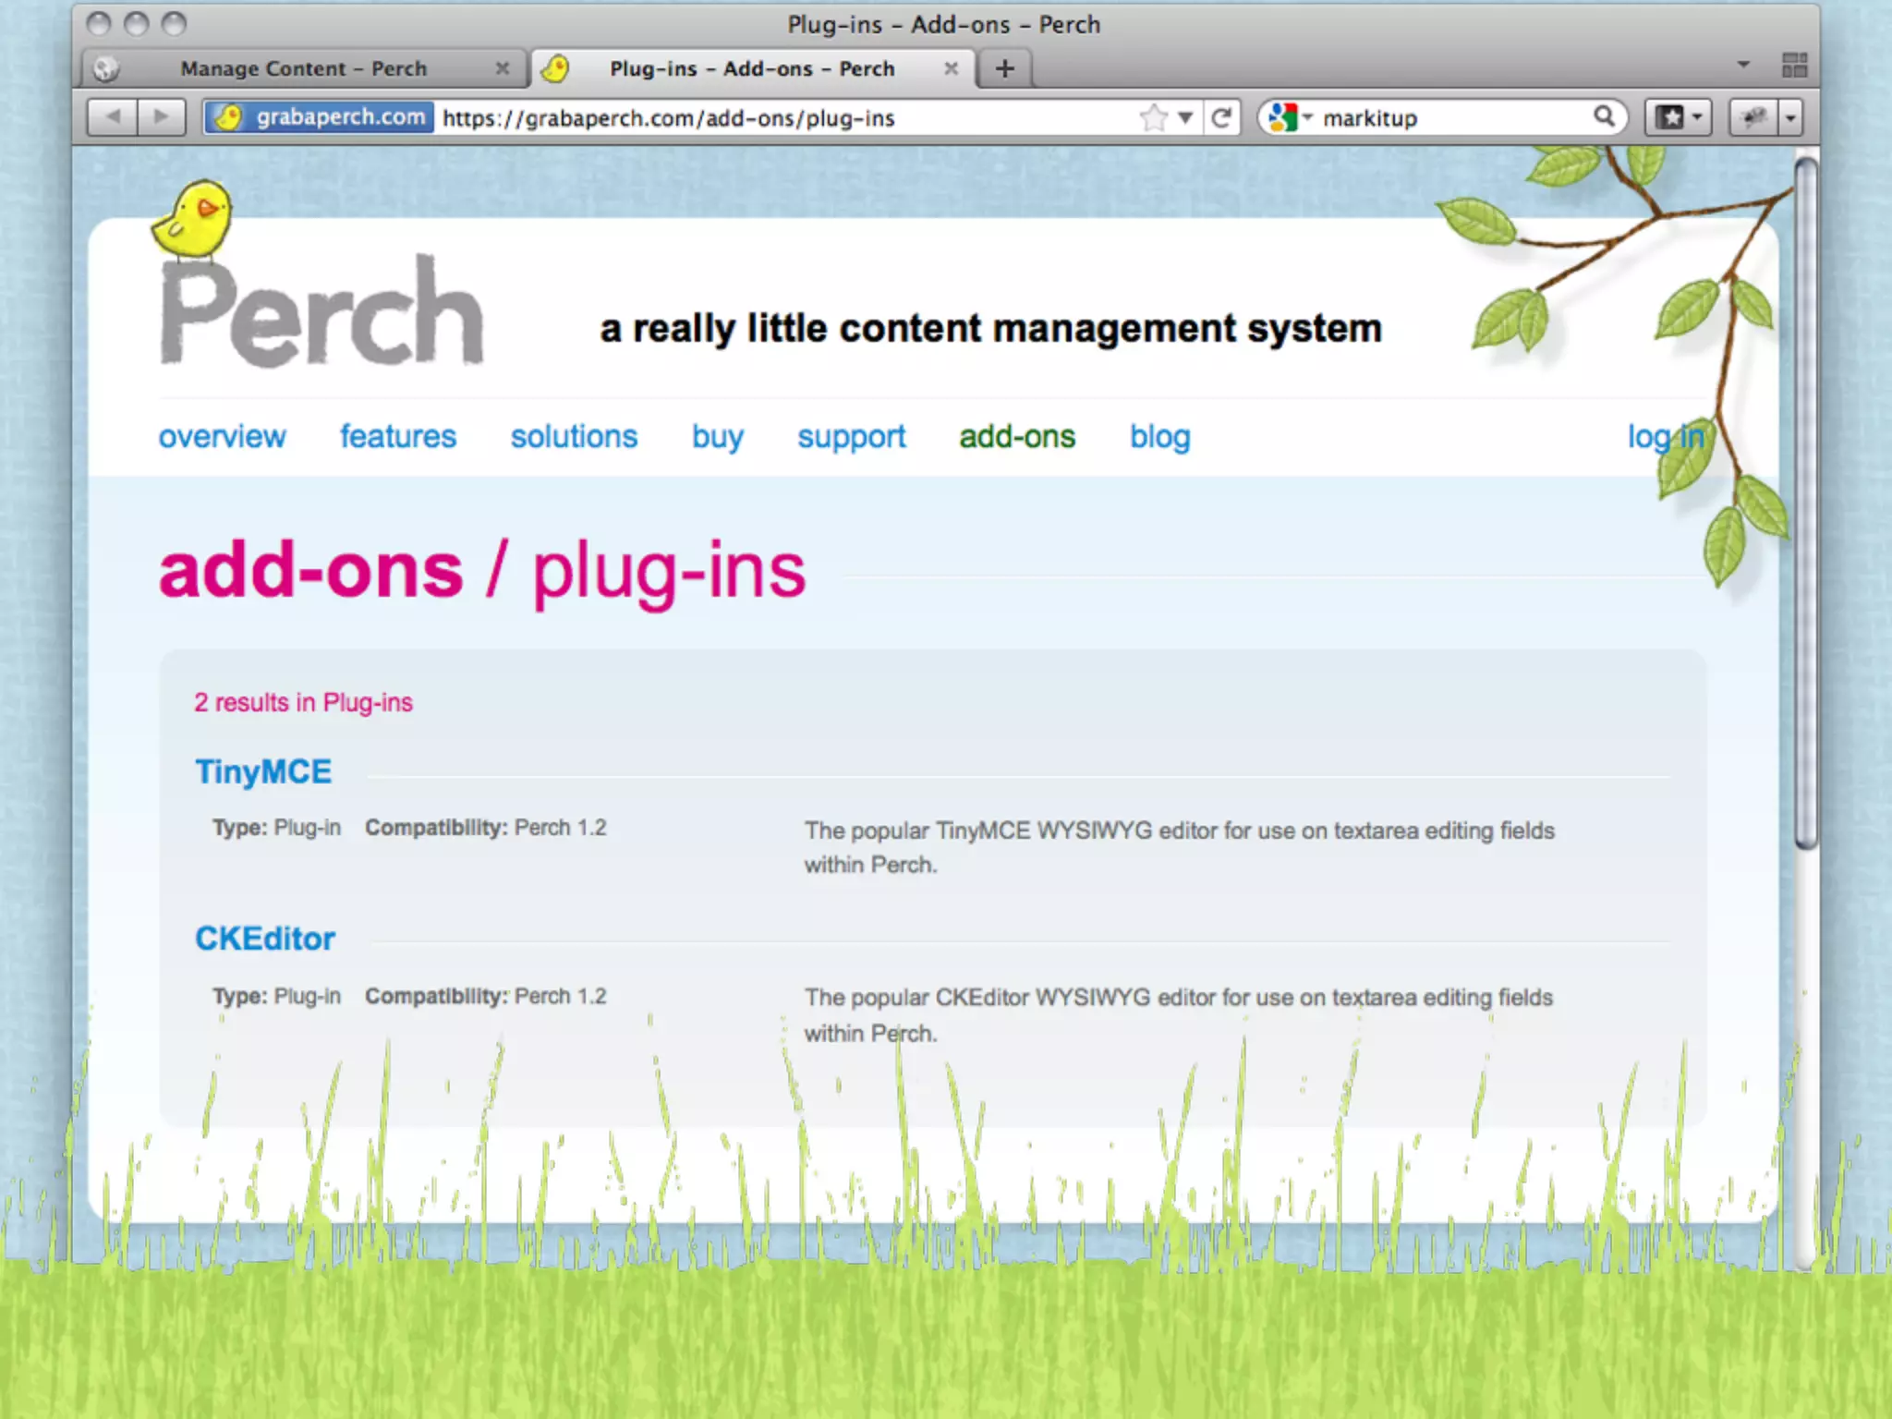The width and height of the screenshot is (1892, 1419).
Task: Switch to the Manage Content - Perch tab
Action: [x=303, y=68]
